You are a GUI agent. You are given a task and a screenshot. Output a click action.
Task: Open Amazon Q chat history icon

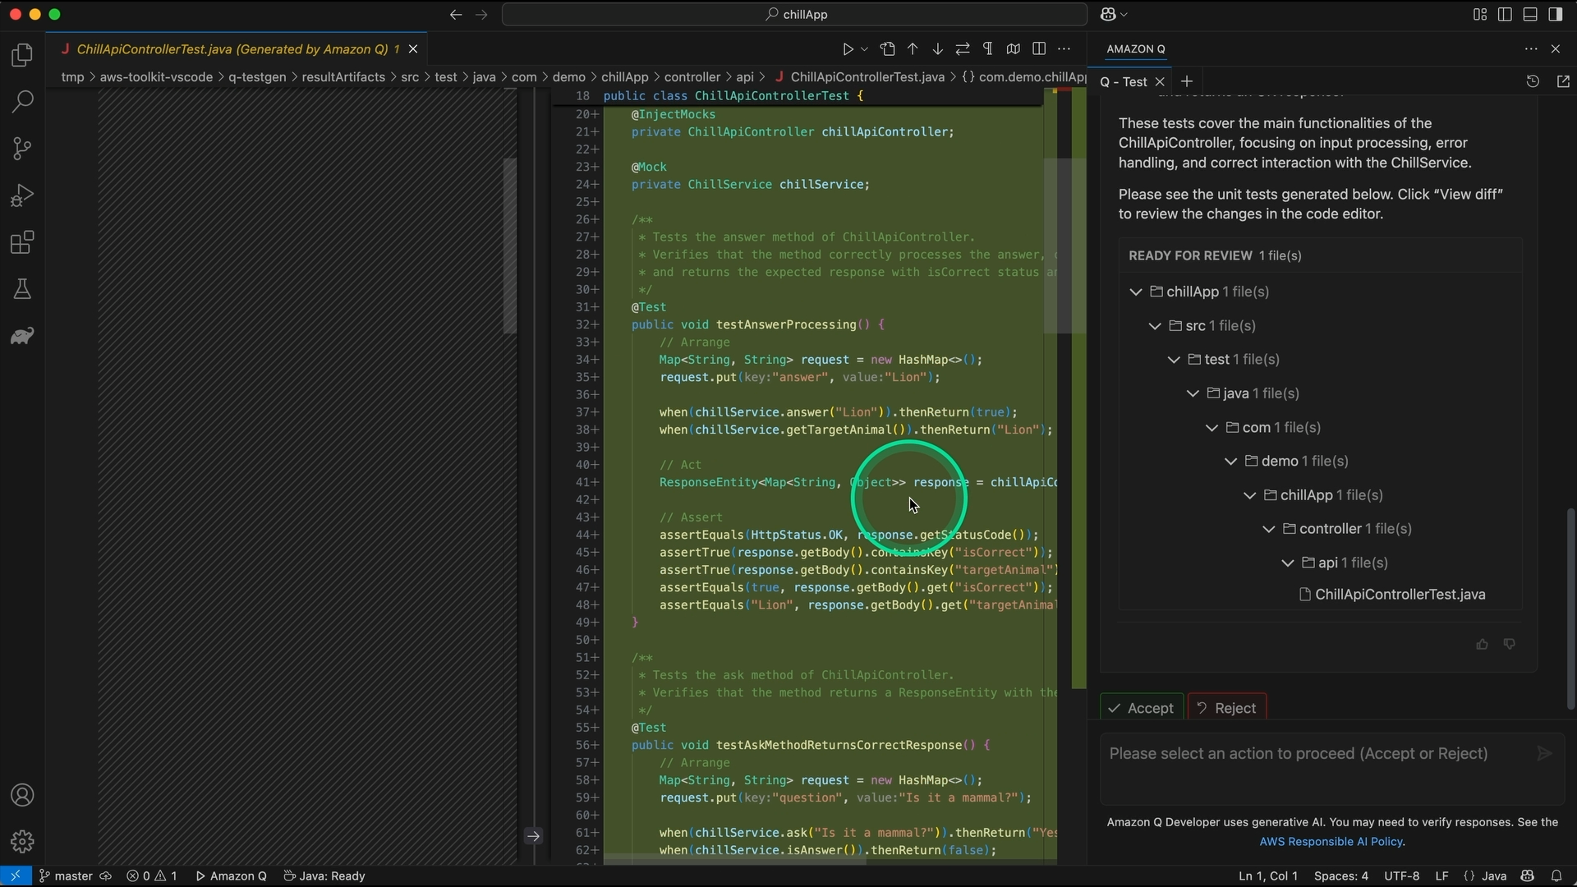tap(1533, 81)
